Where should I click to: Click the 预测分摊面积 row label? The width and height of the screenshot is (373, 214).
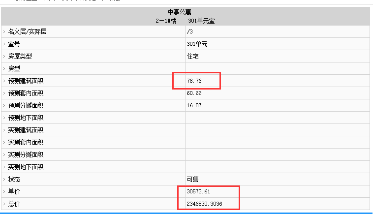[26, 106]
